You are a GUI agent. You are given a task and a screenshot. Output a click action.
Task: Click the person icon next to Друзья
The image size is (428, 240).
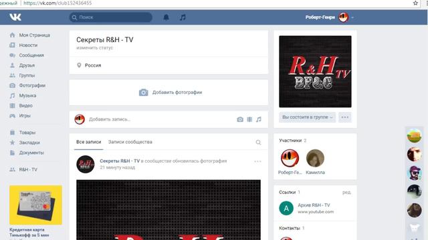[x=12, y=65]
